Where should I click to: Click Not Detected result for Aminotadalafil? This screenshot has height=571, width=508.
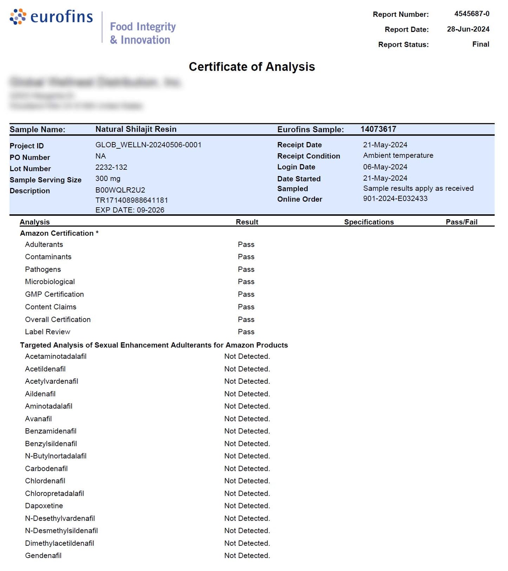pos(247,406)
